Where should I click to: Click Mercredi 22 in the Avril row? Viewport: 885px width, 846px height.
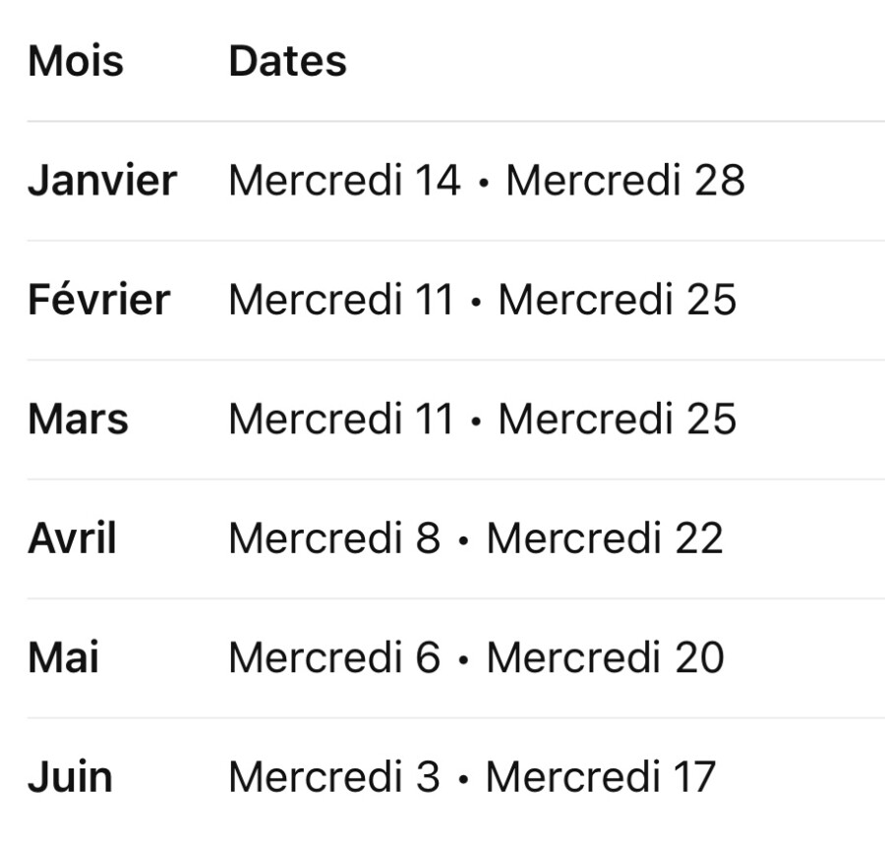(605, 538)
